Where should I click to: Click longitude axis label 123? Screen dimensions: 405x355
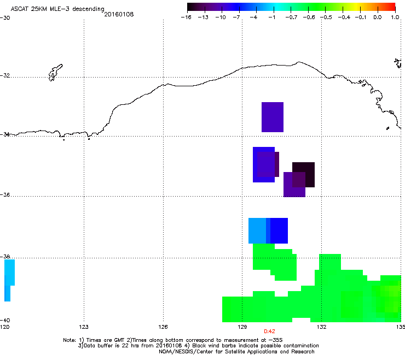pos(84,327)
